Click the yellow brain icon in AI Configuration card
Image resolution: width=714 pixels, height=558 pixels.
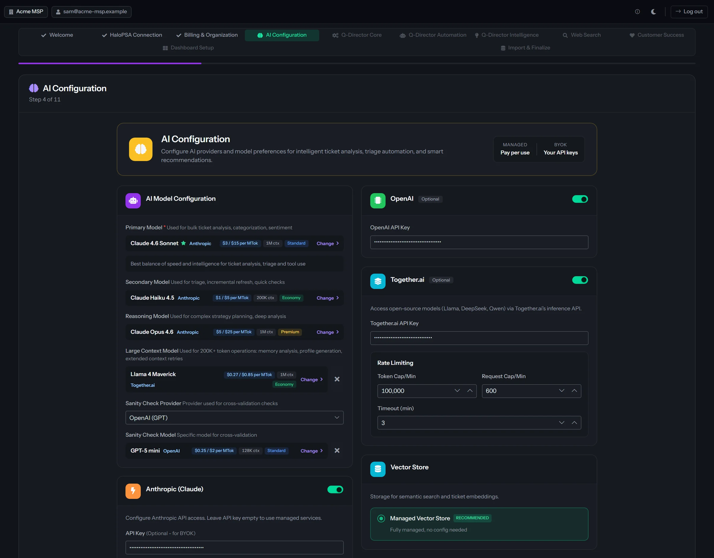[141, 149]
